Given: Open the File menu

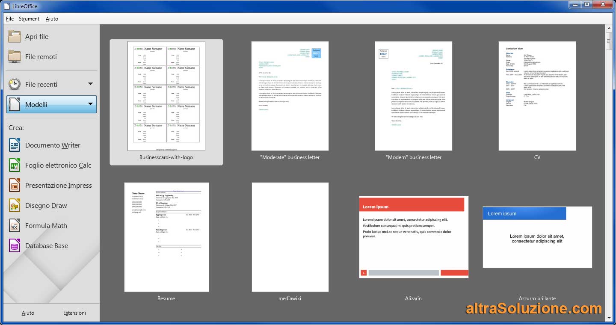Looking at the screenshot, I should point(10,19).
